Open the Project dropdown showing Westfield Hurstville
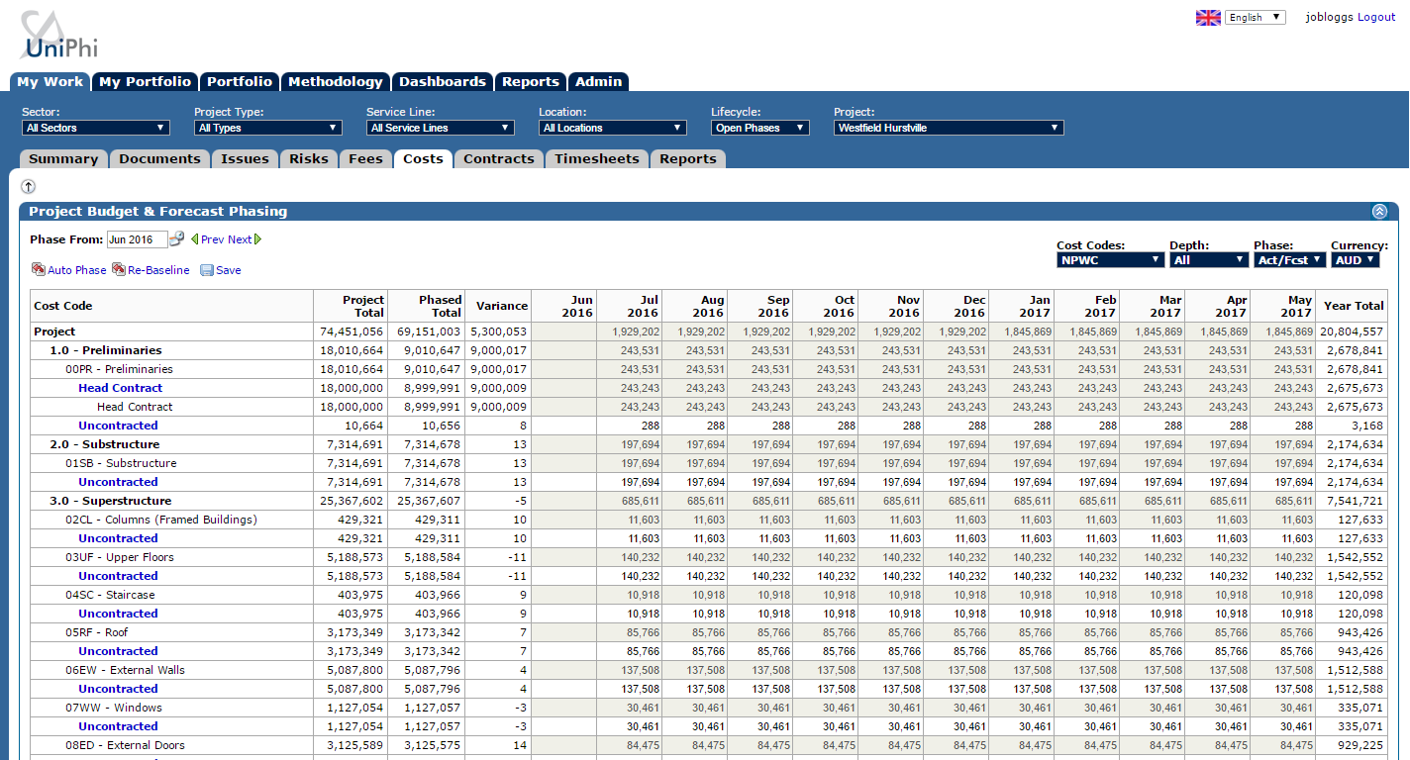The width and height of the screenshot is (1410, 760). 948,127
